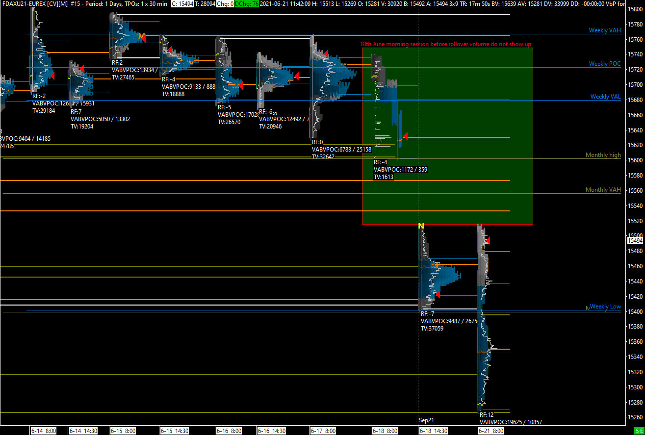Click the '6-14 8:00' time axis label
645x435 pixels.
43,431
